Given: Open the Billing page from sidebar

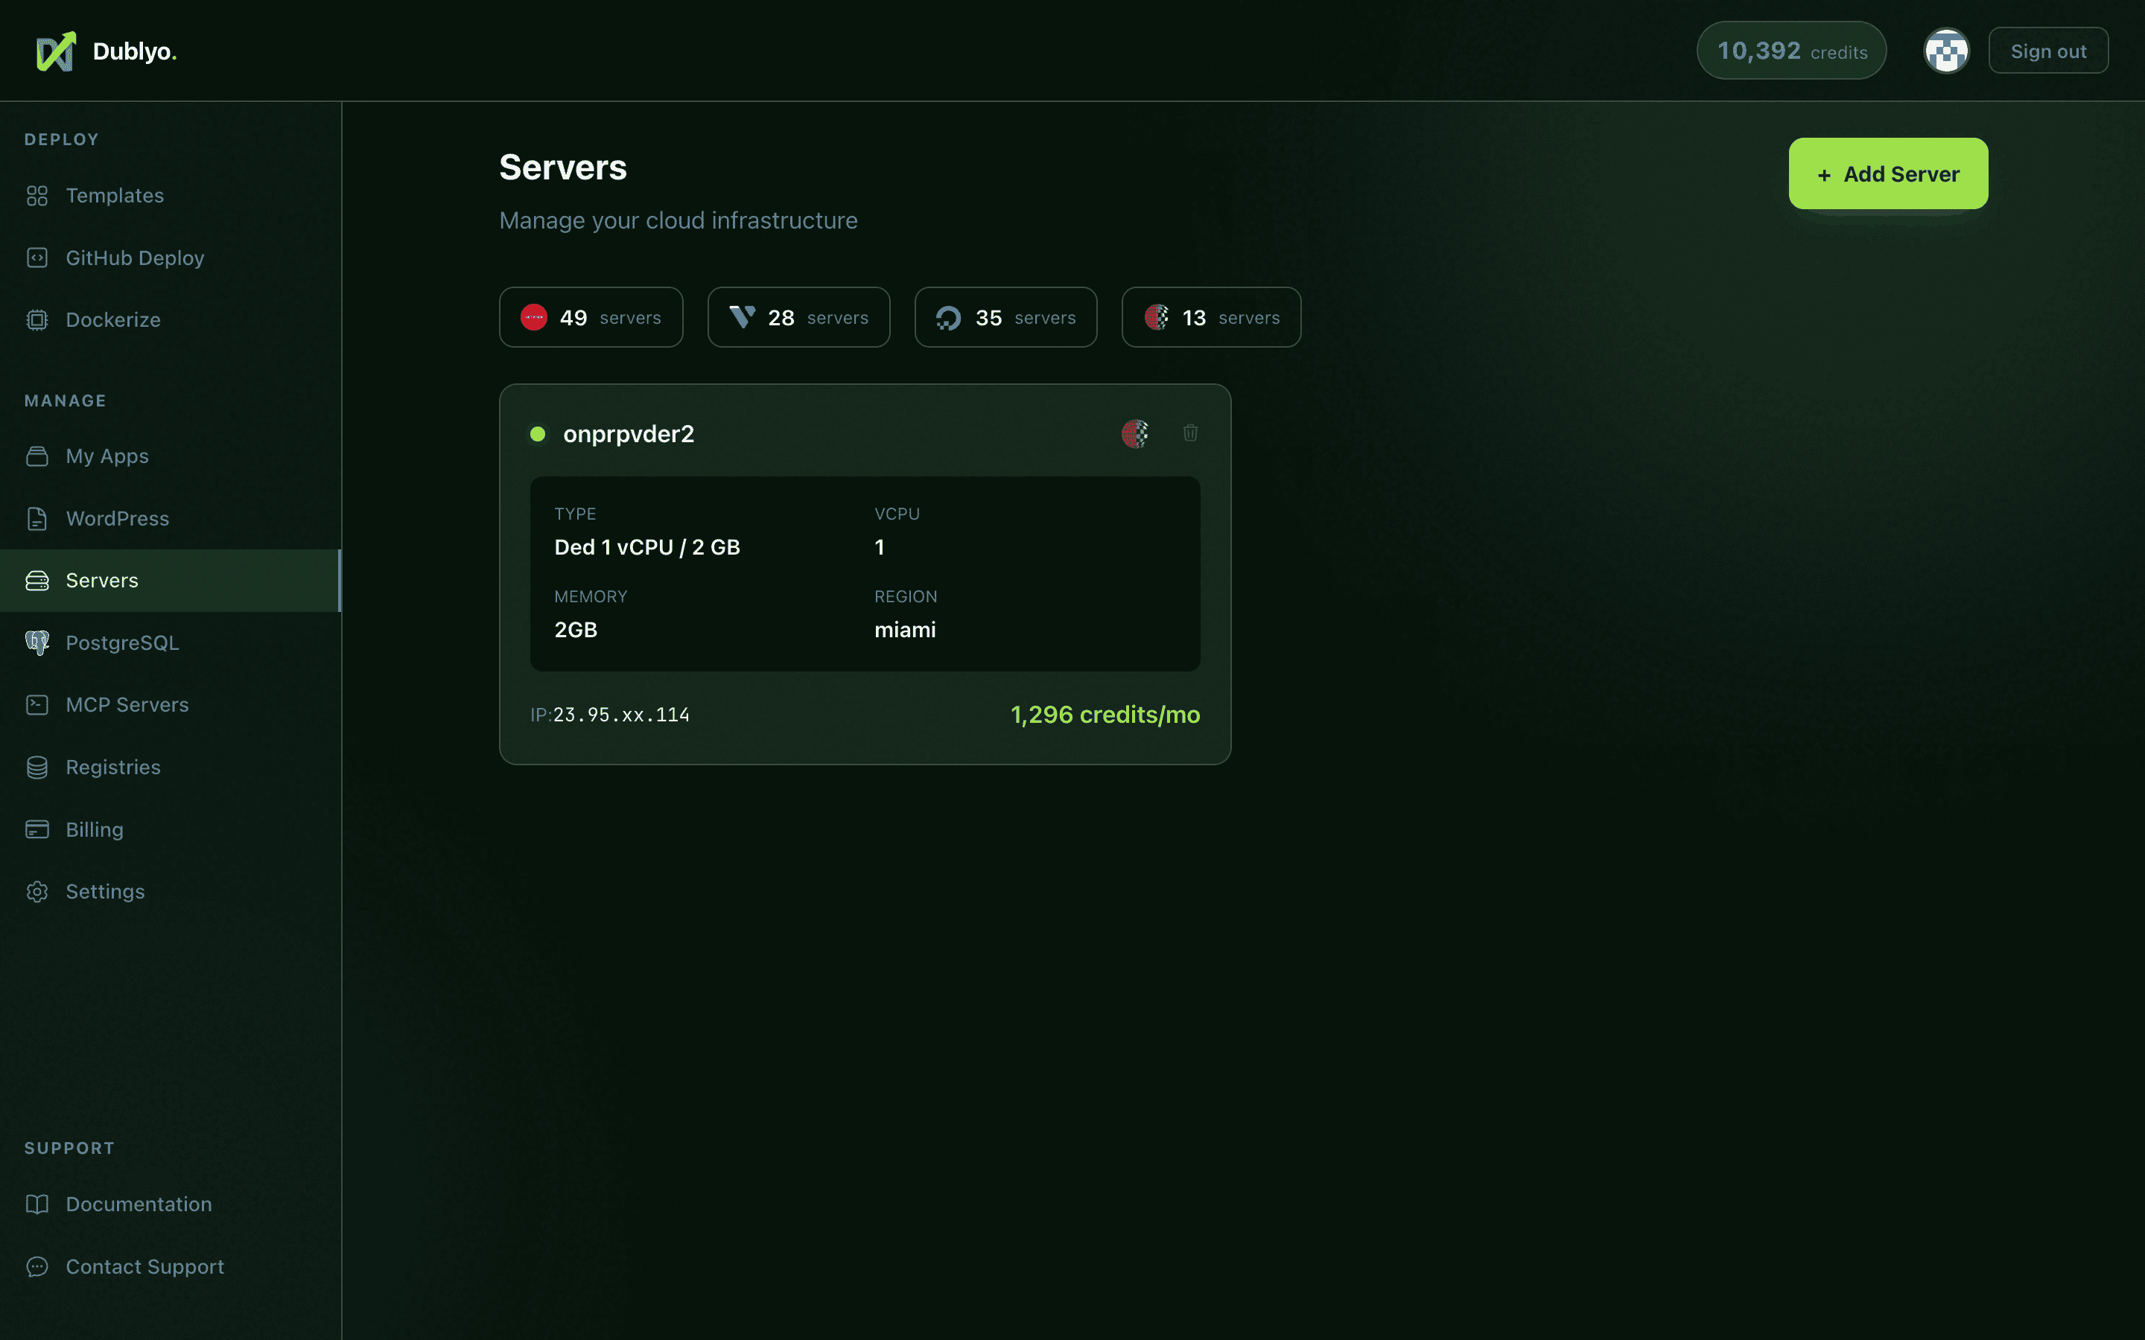Looking at the screenshot, I should coord(94,829).
